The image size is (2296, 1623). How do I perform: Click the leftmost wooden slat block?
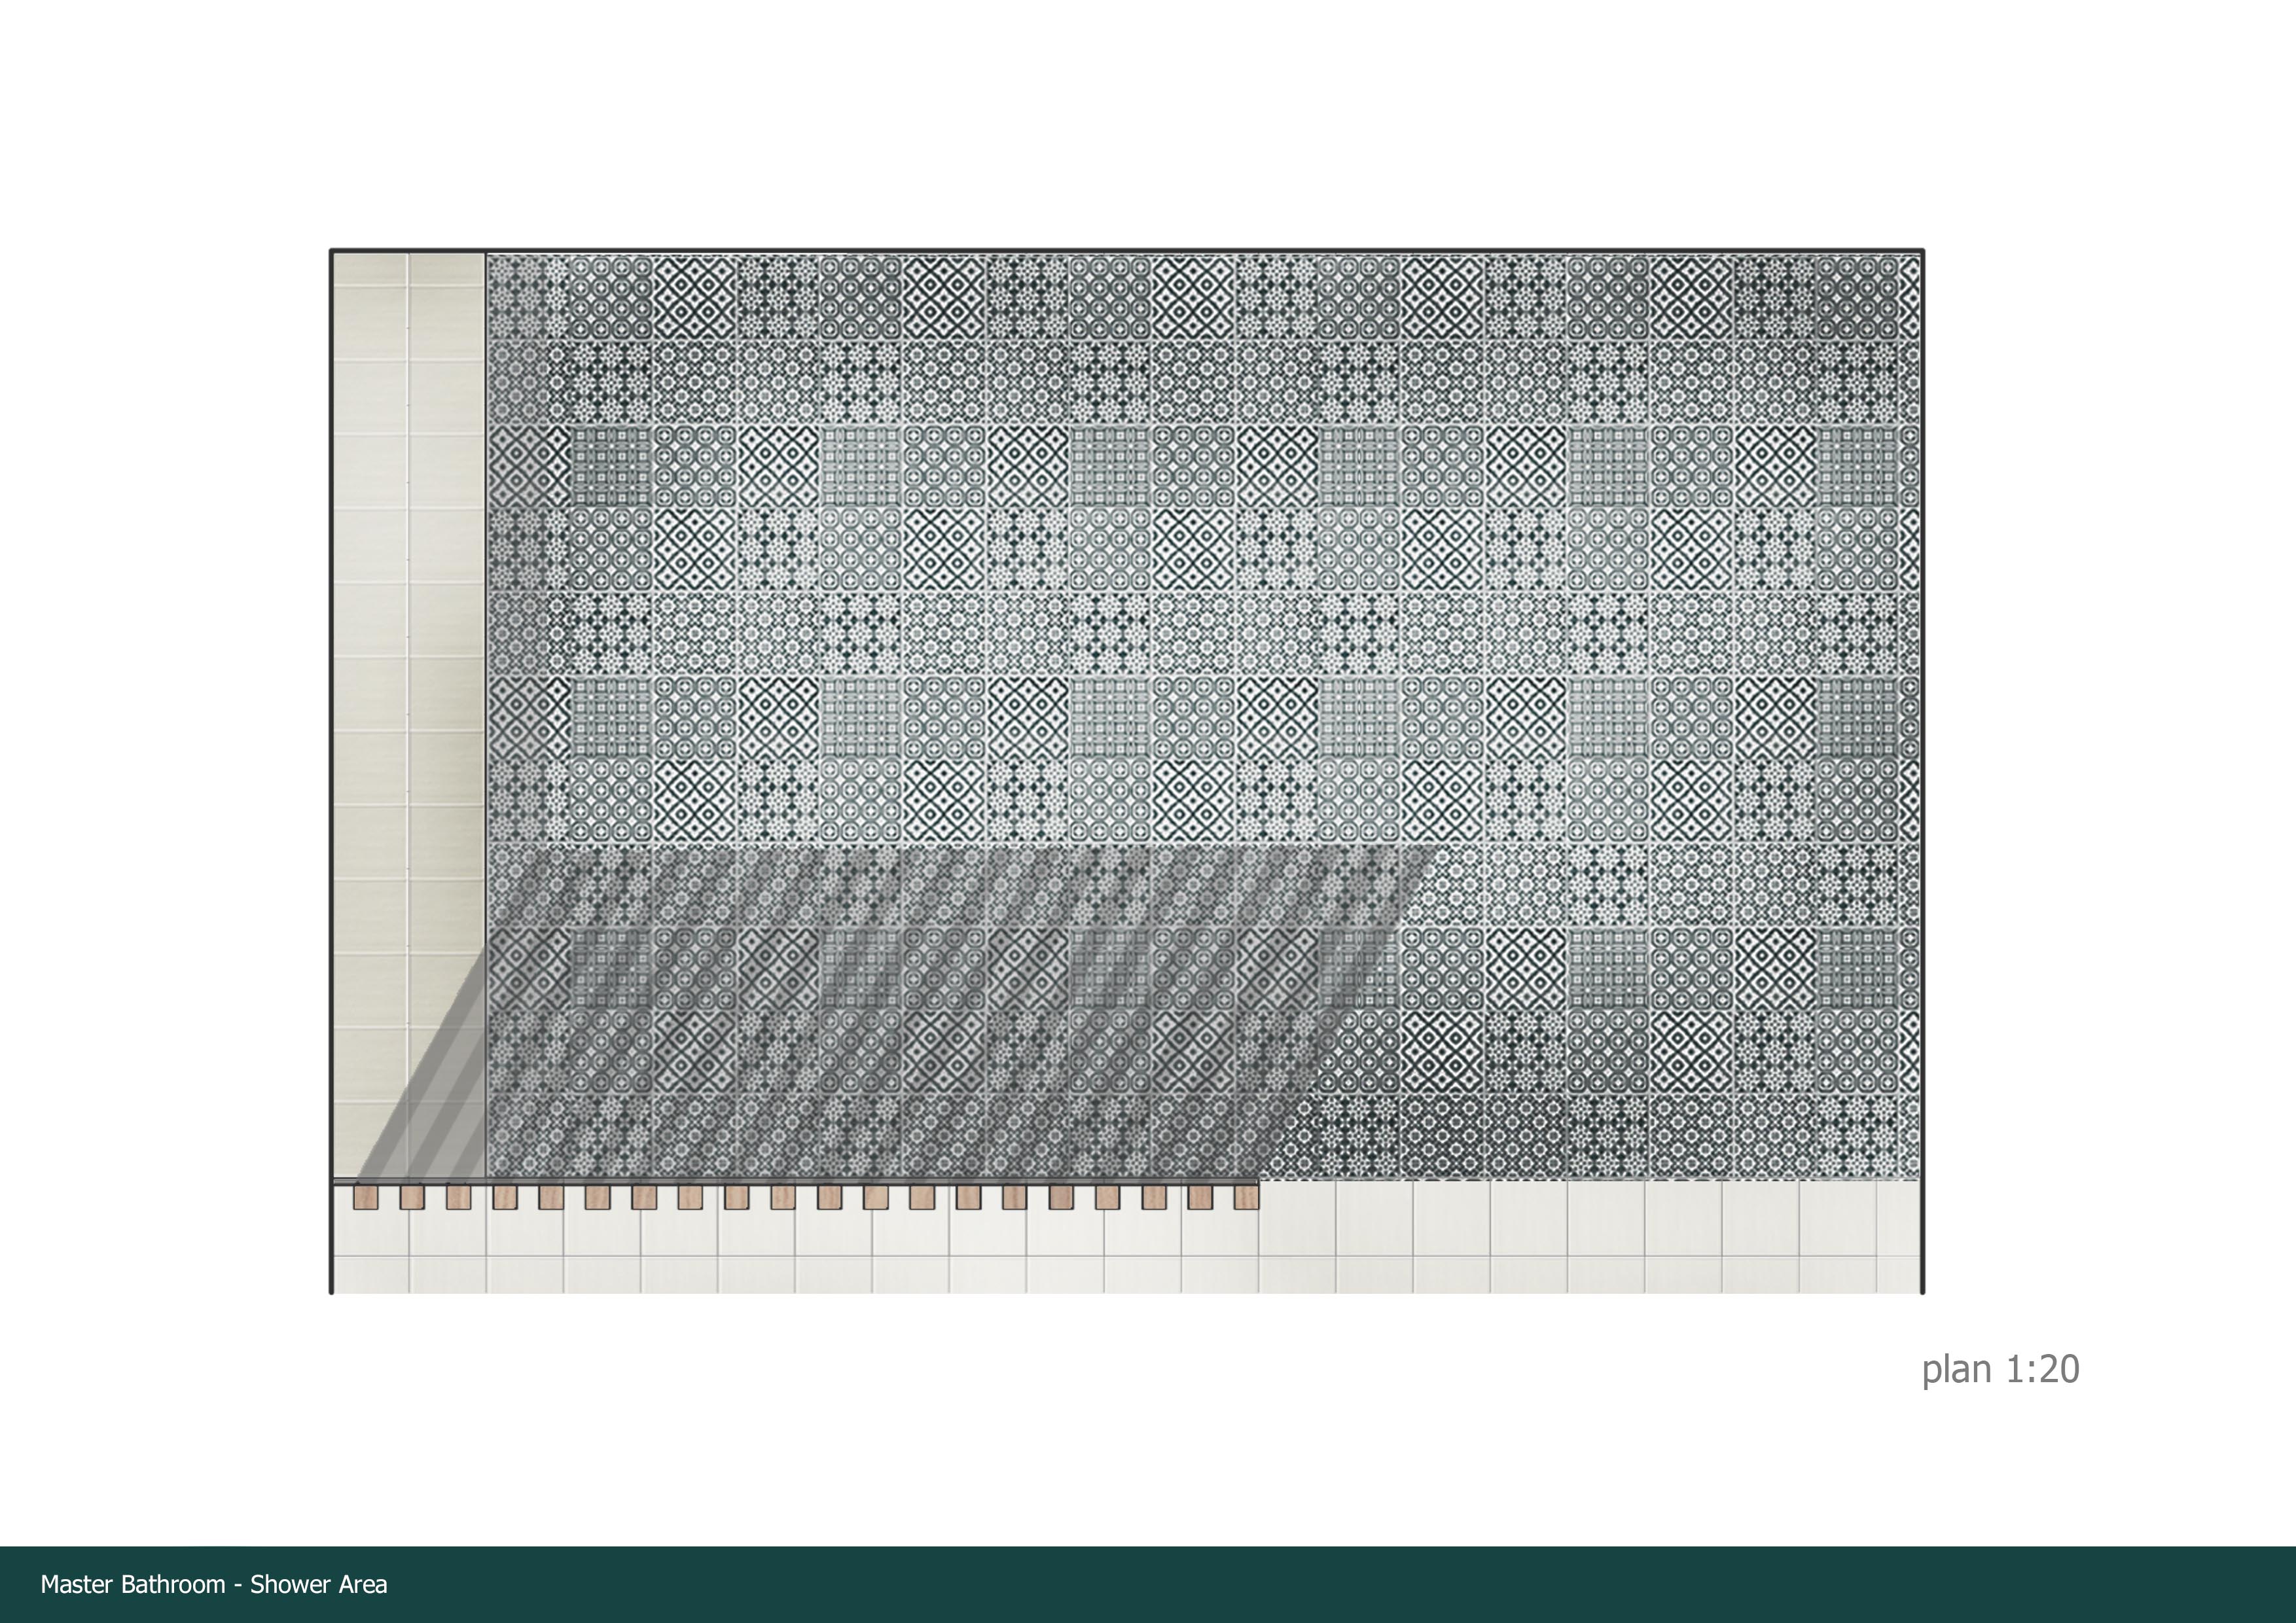pos(366,1197)
